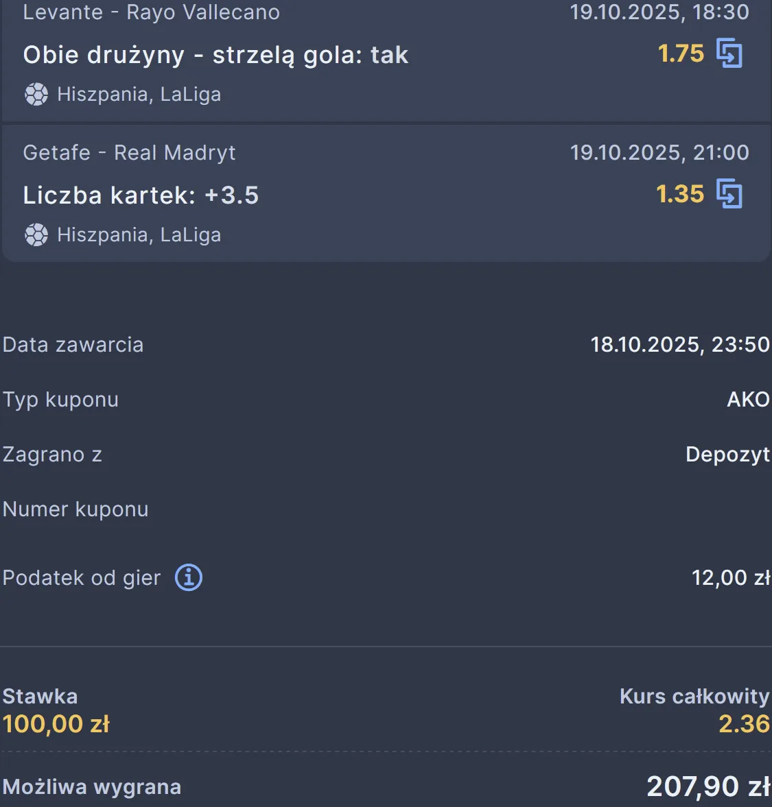This screenshot has width=772, height=807.
Task: Click the 19.10.2025, 18:30 kickoff time
Action: click(659, 12)
